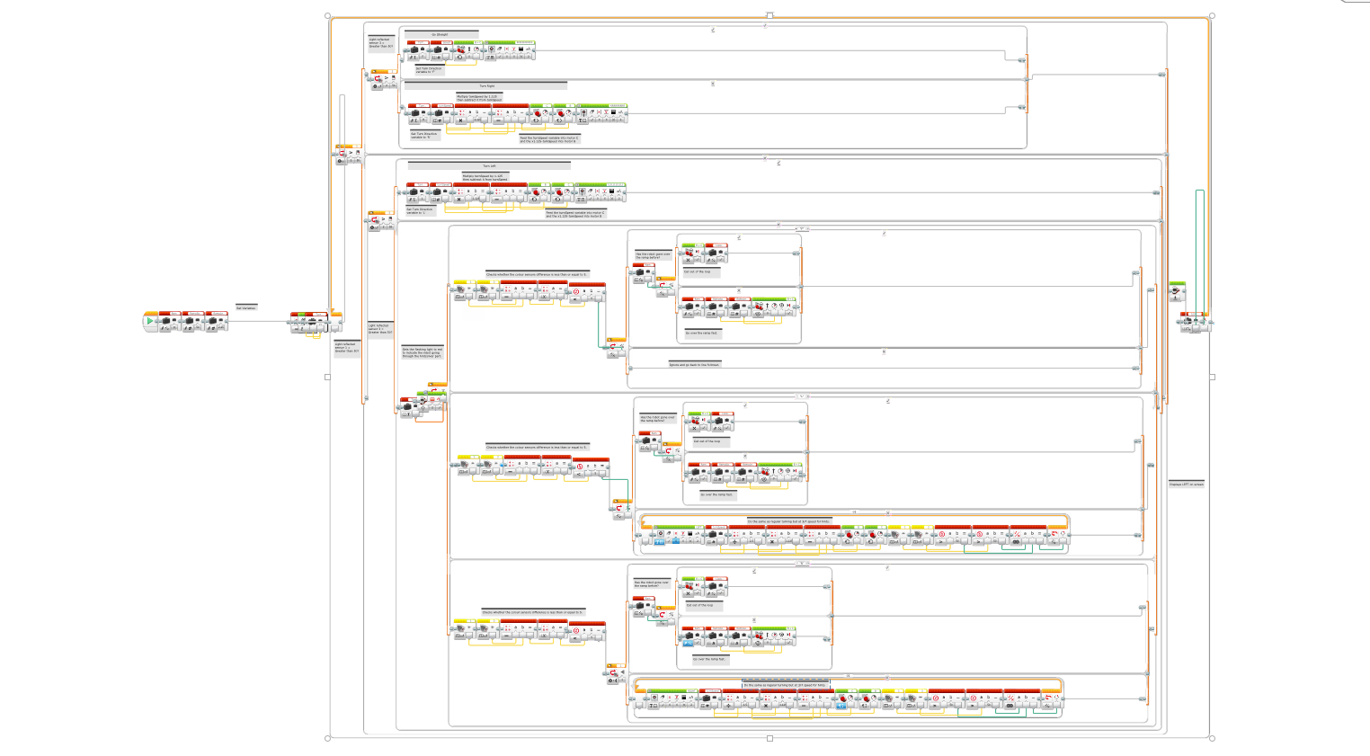This screenshot has height=756, width=1370.
Task: Click the top-center resize handle of main loop
Action: click(770, 15)
